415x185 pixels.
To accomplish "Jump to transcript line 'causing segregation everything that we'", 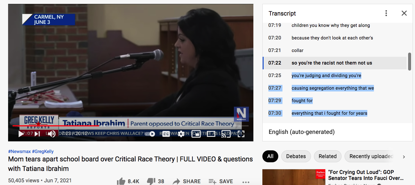I will [333, 88].
